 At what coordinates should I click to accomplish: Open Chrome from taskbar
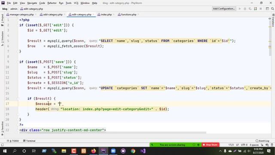tap(133, 151)
